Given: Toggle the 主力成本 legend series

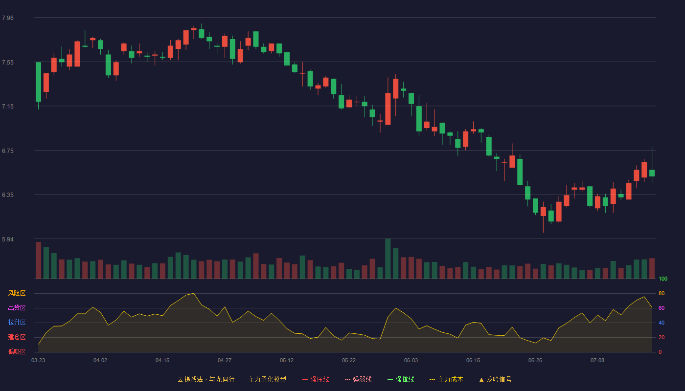Looking at the screenshot, I should pos(446,379).
